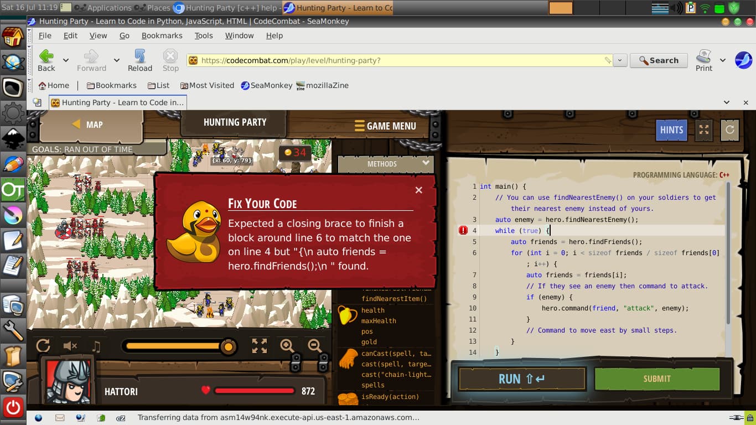The image size is (756, 425).
Task: Toggle game sound with the muted speaker icon
Action: coord(70,346)
